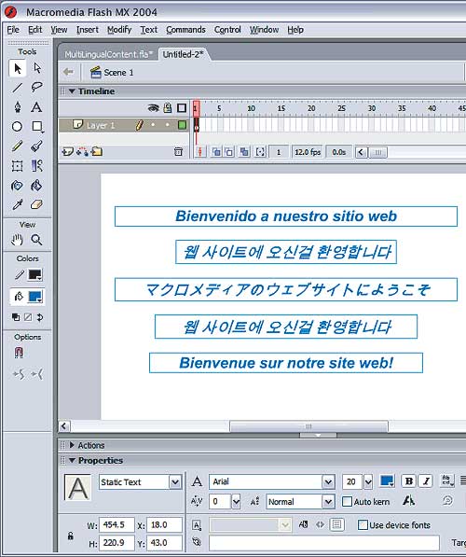
Task: Expand the Actions panel
Action: [72, 445]
